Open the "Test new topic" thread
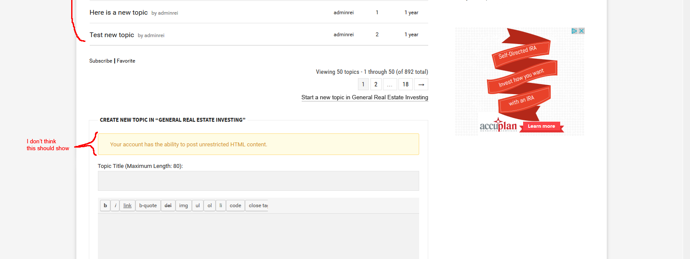Viewport: 690px width, 259px height. point(112,35)
